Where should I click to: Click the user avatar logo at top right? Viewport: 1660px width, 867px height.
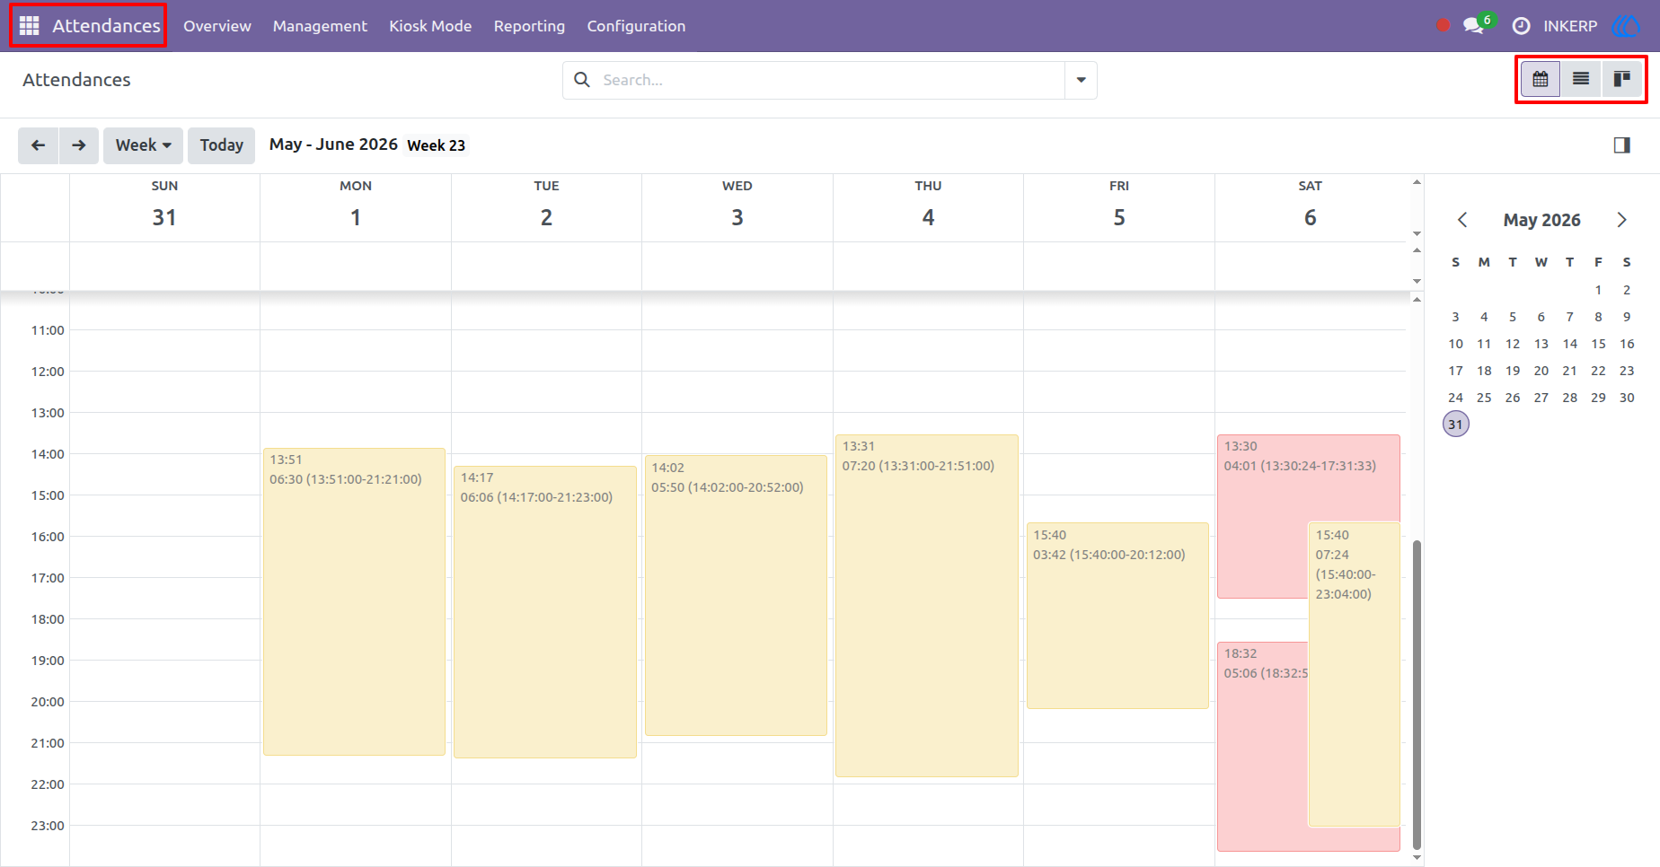pos(1627,26)
